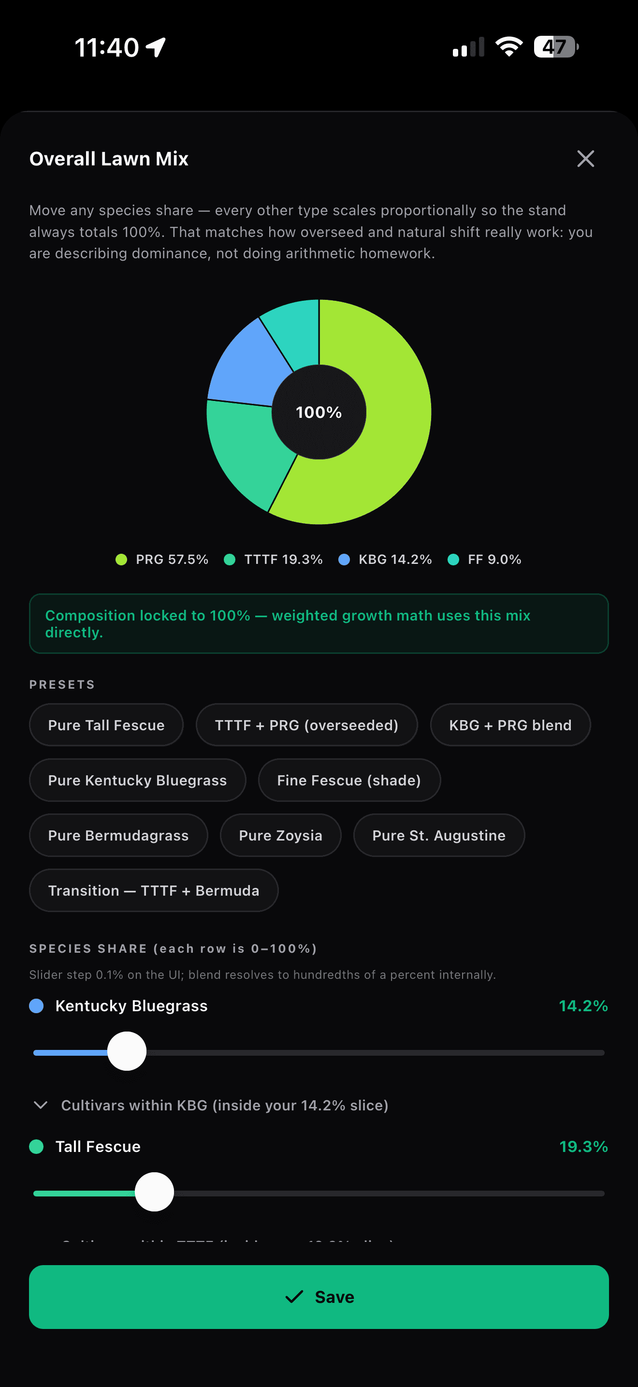638x1387 pixels.
Task: Click the Tall Fescue color dot
Action: (37, 1147)
